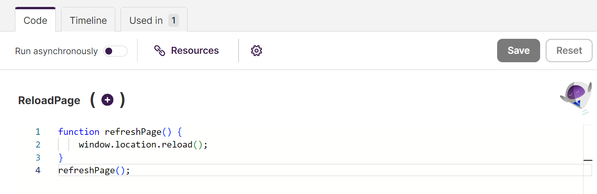Click the Reset button
The image size is (597, 194).
pyautogui.click(x=569, y=50)
